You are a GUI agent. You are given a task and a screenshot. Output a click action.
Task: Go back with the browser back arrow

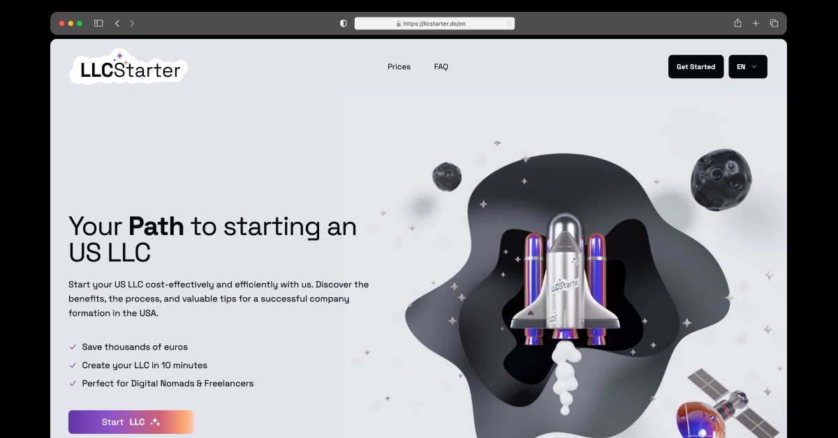point(117,23)
